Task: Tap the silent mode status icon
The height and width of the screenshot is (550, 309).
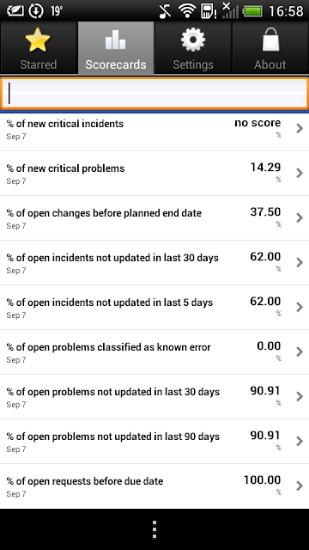Action: click(x=165, y=11)
